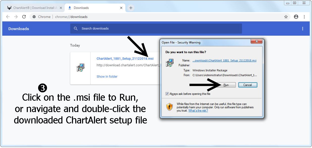The height and width of the screenshot is (148, 312).
Task: Close the ChartAlert tab
Action: 61,8
